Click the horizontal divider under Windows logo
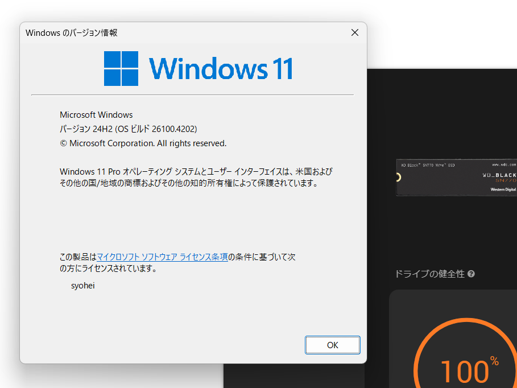The width and height of the screenshot is (517, 388). click(192, 94)
